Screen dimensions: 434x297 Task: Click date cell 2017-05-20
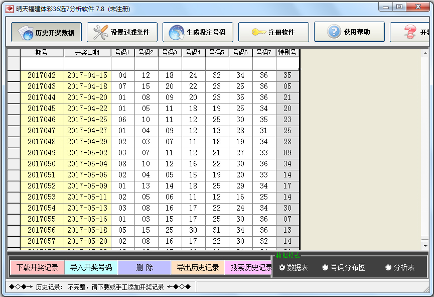[x=87, y=241]
